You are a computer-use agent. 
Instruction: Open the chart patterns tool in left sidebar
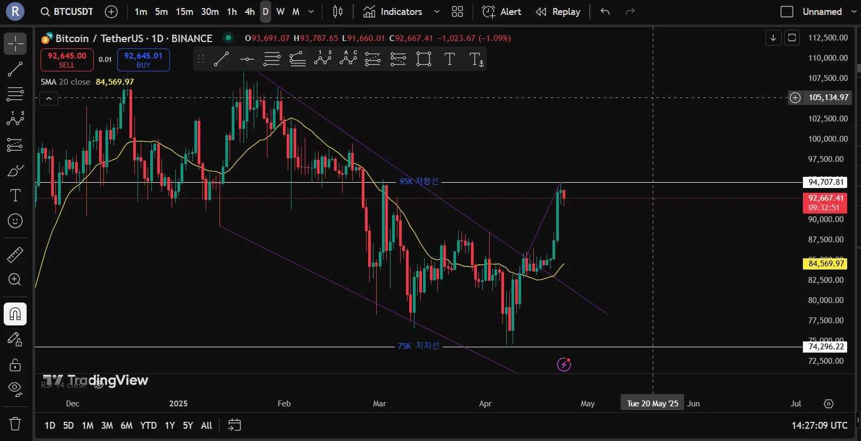click(x=15, y=119)
